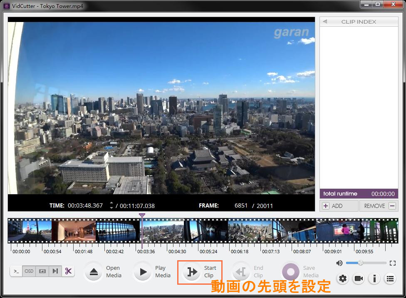Toggle the OSD button
Viewport: 406px width, 298px height.
click(x=29, y=271)
